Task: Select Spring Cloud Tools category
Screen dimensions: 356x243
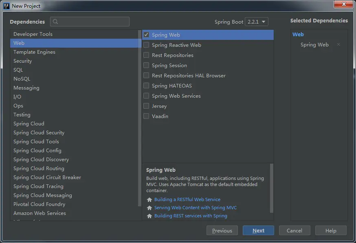Action: (x=74, y=142)
